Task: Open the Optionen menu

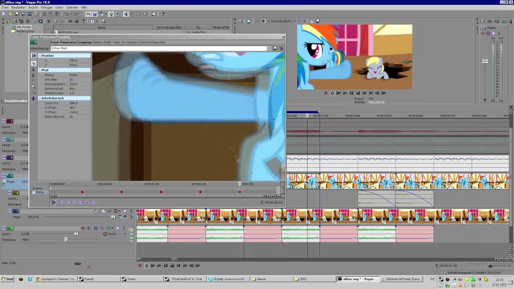Action: (x=72, y=7)
